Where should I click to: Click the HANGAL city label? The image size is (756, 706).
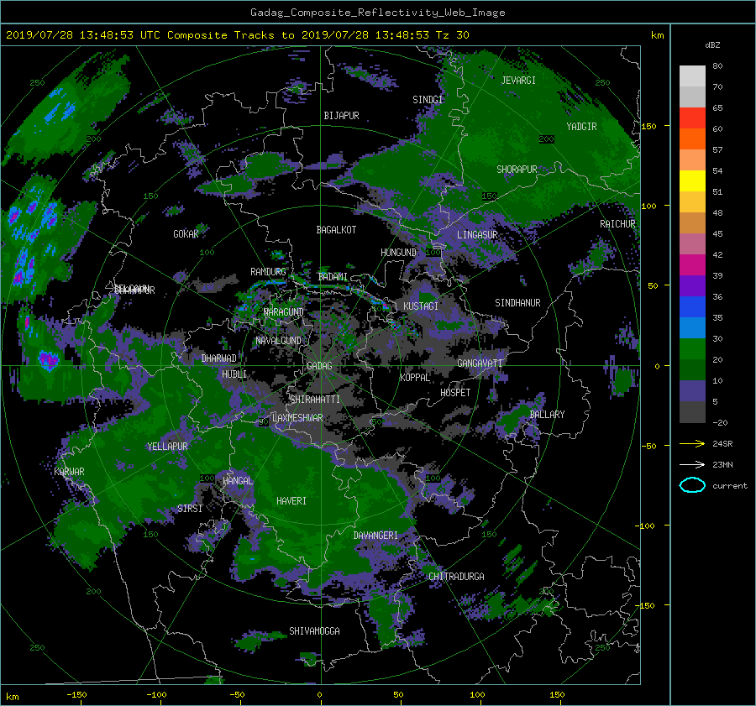pos(238,481)
